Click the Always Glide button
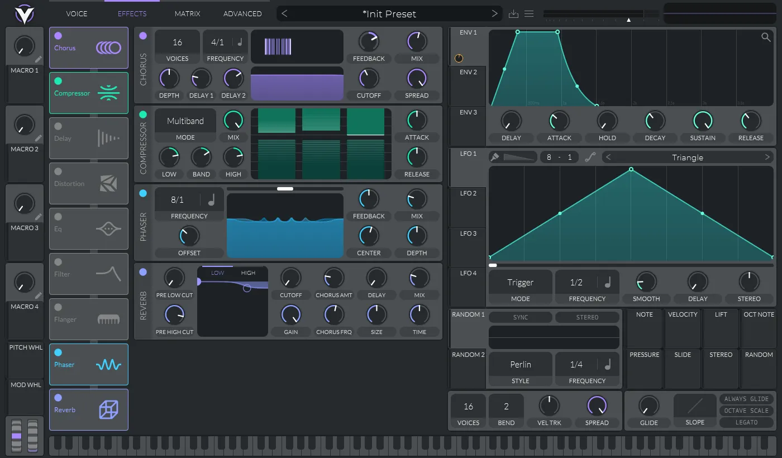Image resolution: width=782 pixels, height=458 pixels. (x=746, y=399)
